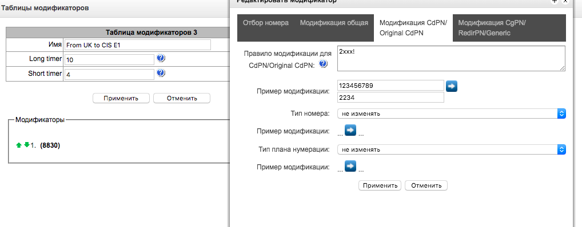The image size is (582, 227).
Task: Run the number modification example arrow
Action: [x=452, y=86]
